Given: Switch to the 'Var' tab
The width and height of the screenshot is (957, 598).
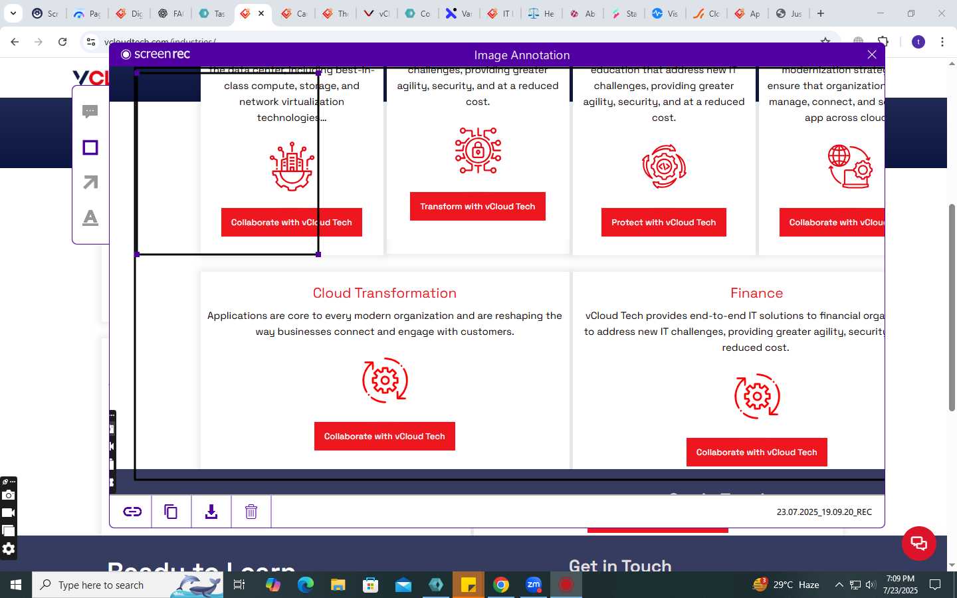Looking at the screenshot, I should pyautogui.click(x=459, y=13).
